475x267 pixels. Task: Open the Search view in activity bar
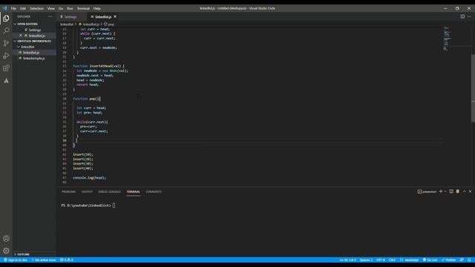pyautogui.click(x=6, y=30)
